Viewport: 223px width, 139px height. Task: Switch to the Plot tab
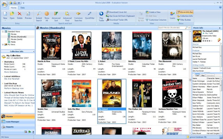[x=203, y=76]
